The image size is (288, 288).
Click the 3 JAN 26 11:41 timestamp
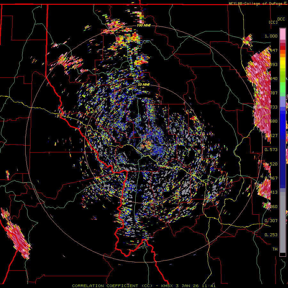(196, 286)
